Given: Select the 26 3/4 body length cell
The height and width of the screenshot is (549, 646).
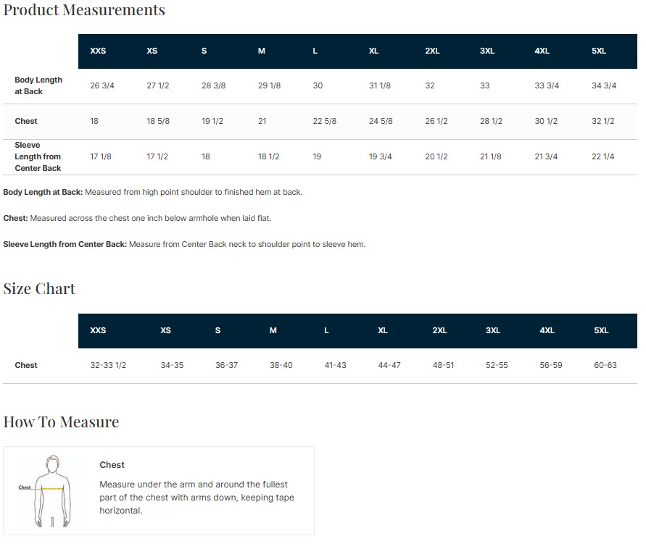Looking at the screenshot, I should click(102, 85).
